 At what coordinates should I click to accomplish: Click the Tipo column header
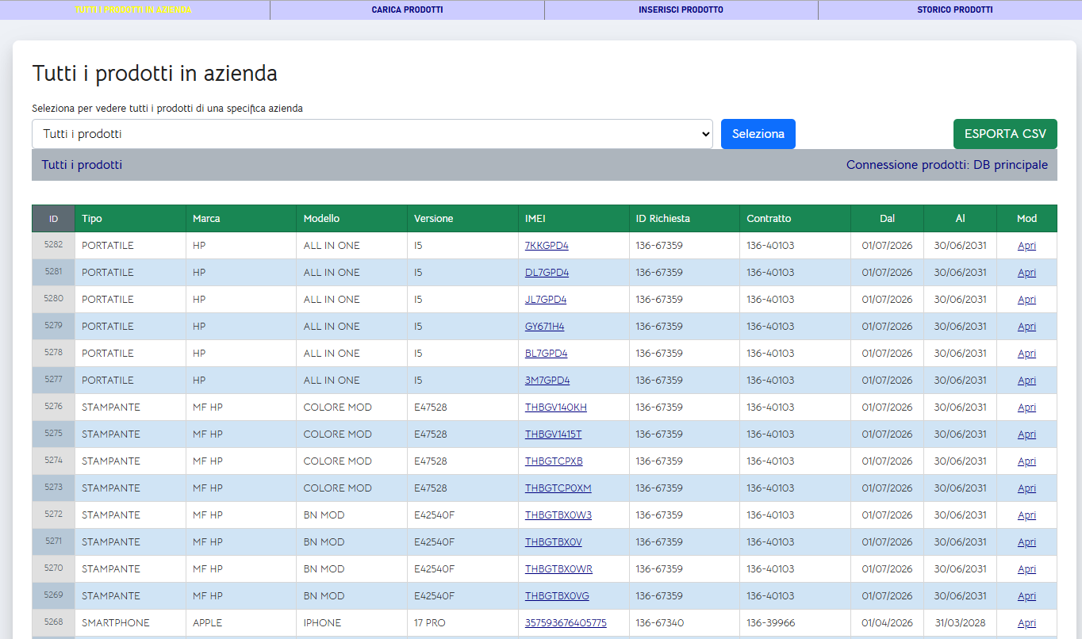[x=130, y=219]
